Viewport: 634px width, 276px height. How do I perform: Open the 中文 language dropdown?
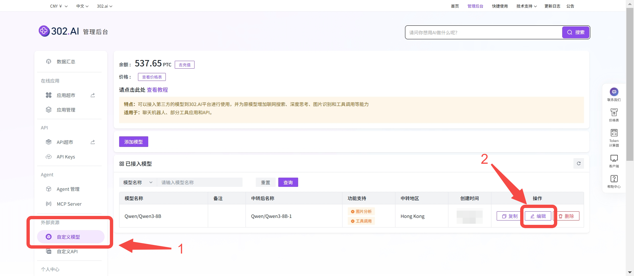coord(82,6)
